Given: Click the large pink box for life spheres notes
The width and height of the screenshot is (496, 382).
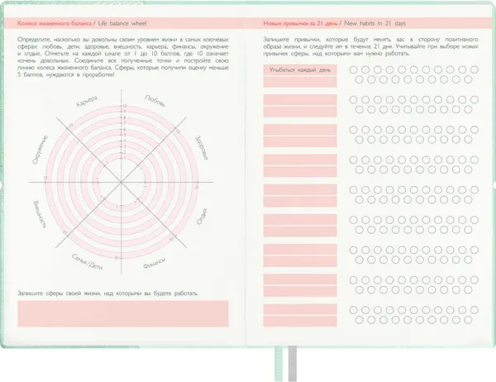Looking at the screenshot, I should coord(123,313).
